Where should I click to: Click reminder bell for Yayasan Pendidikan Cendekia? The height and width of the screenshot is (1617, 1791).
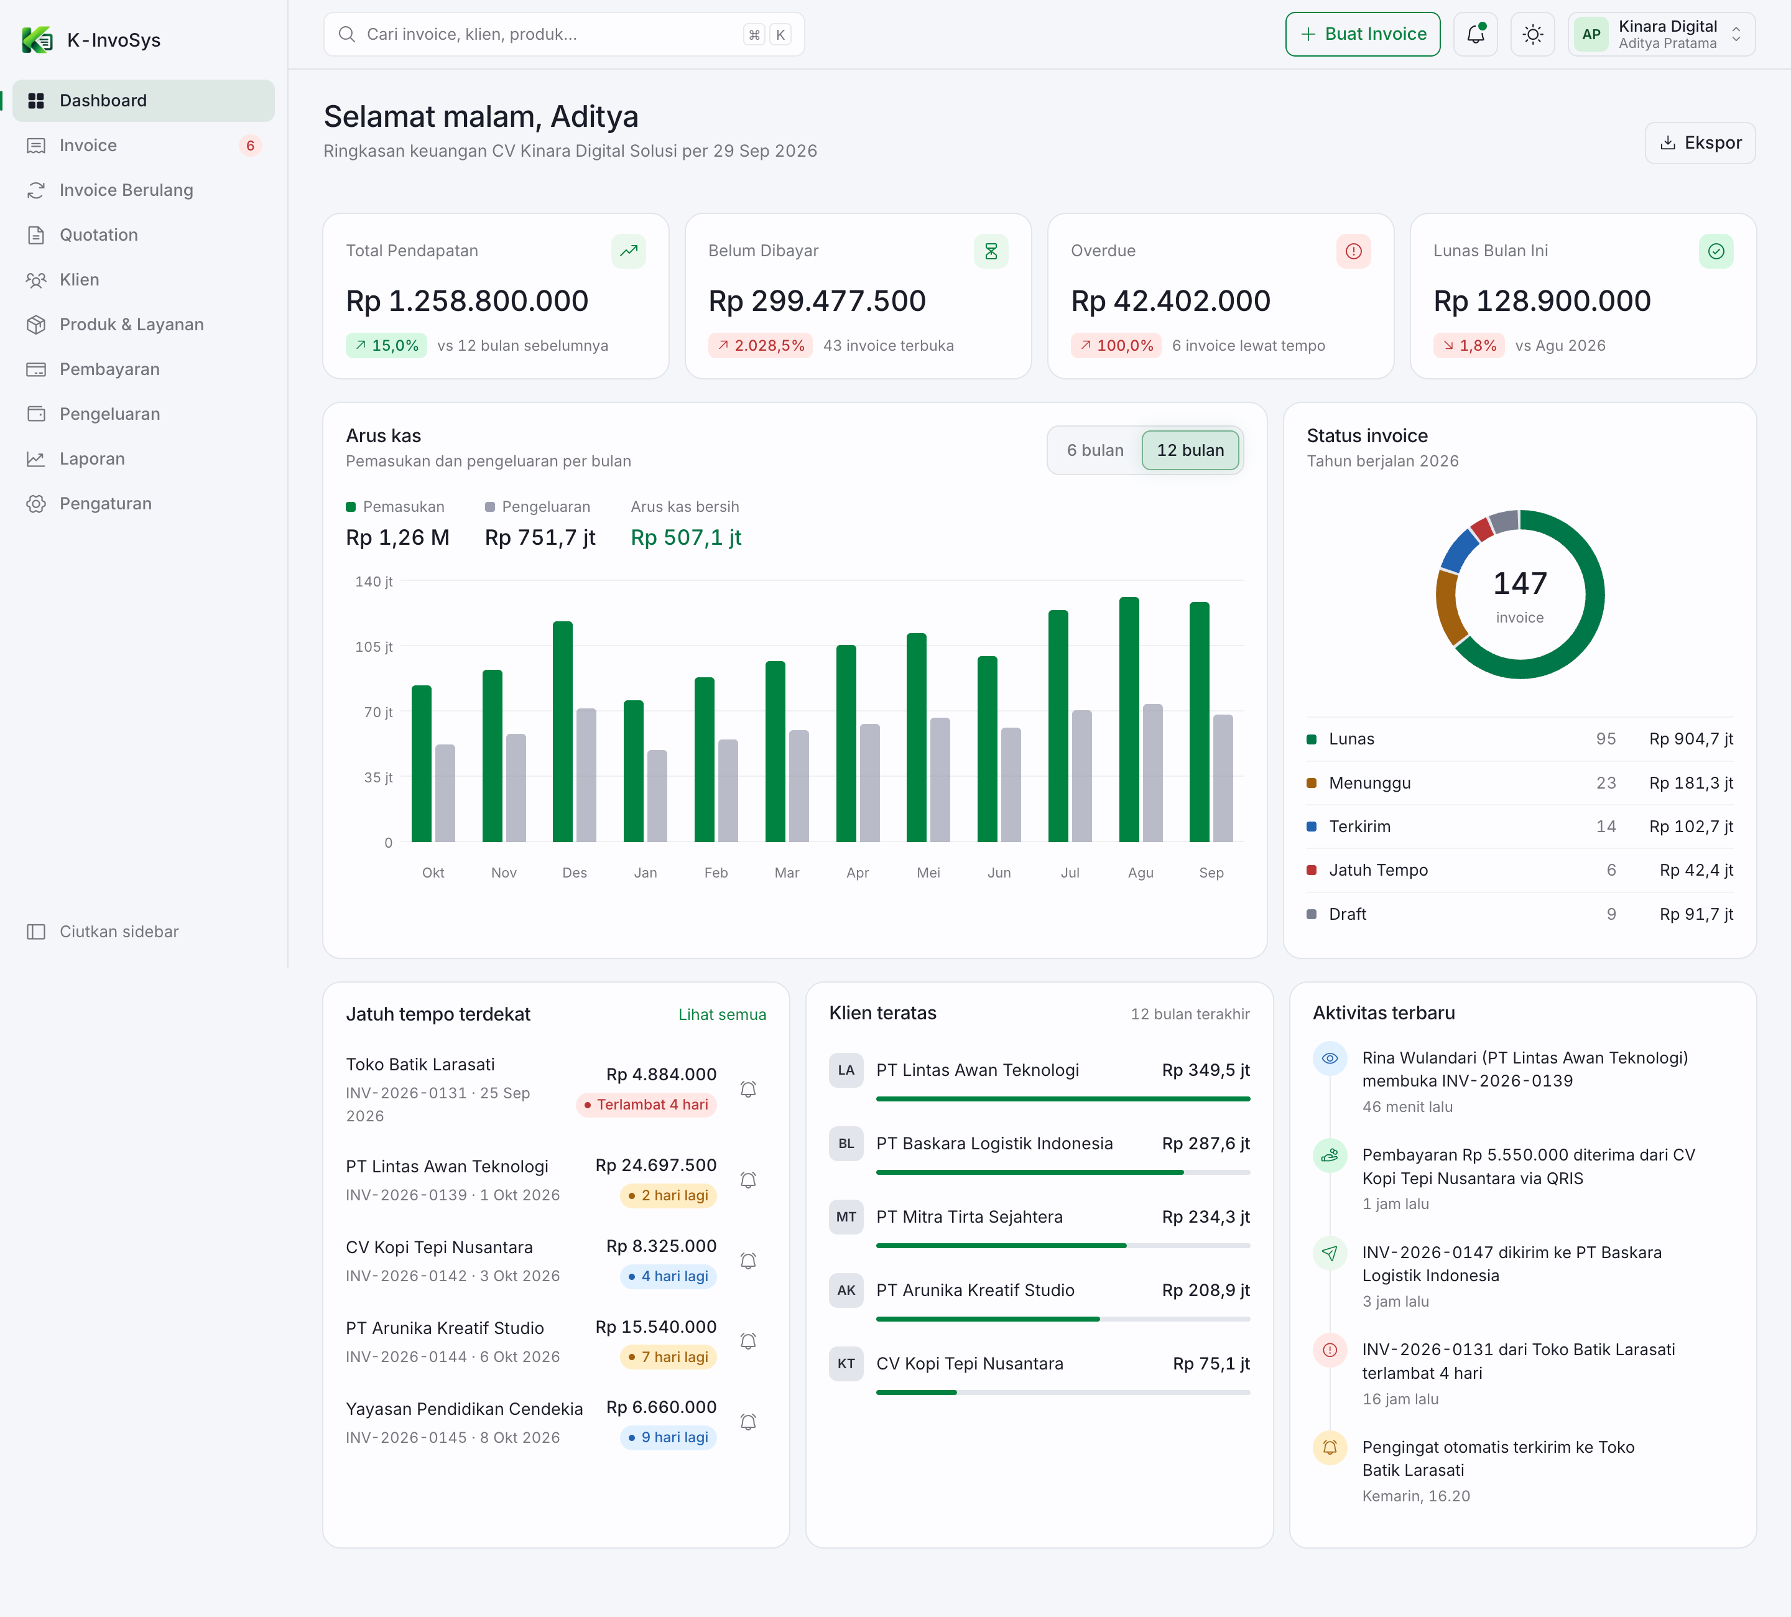click(748, 1422)
